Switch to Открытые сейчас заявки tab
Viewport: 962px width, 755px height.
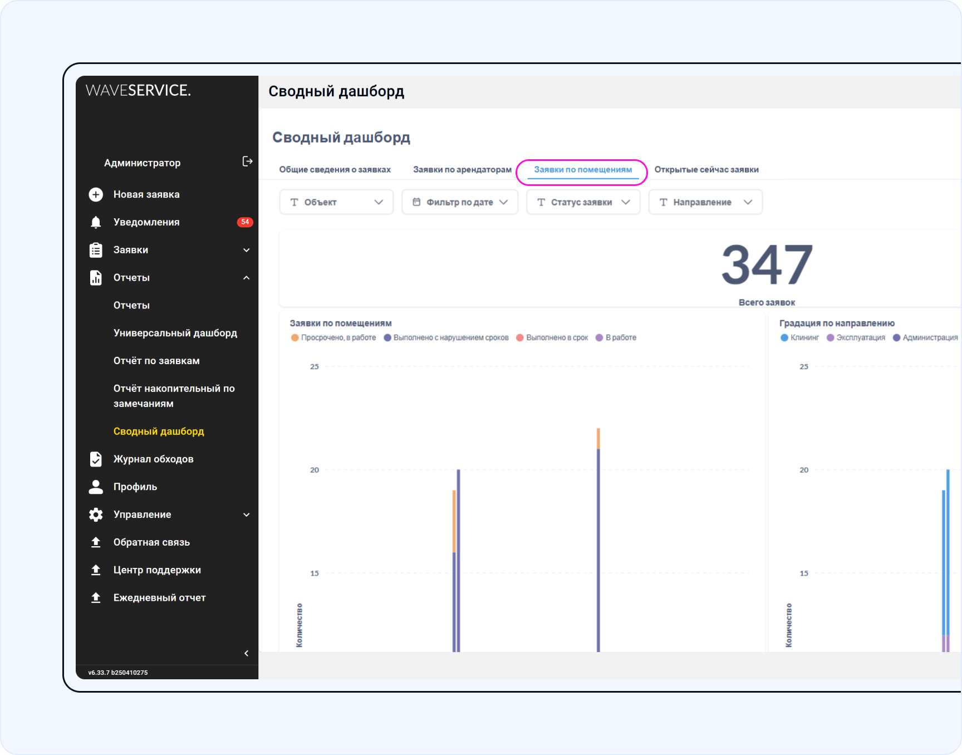pos(706,169)
